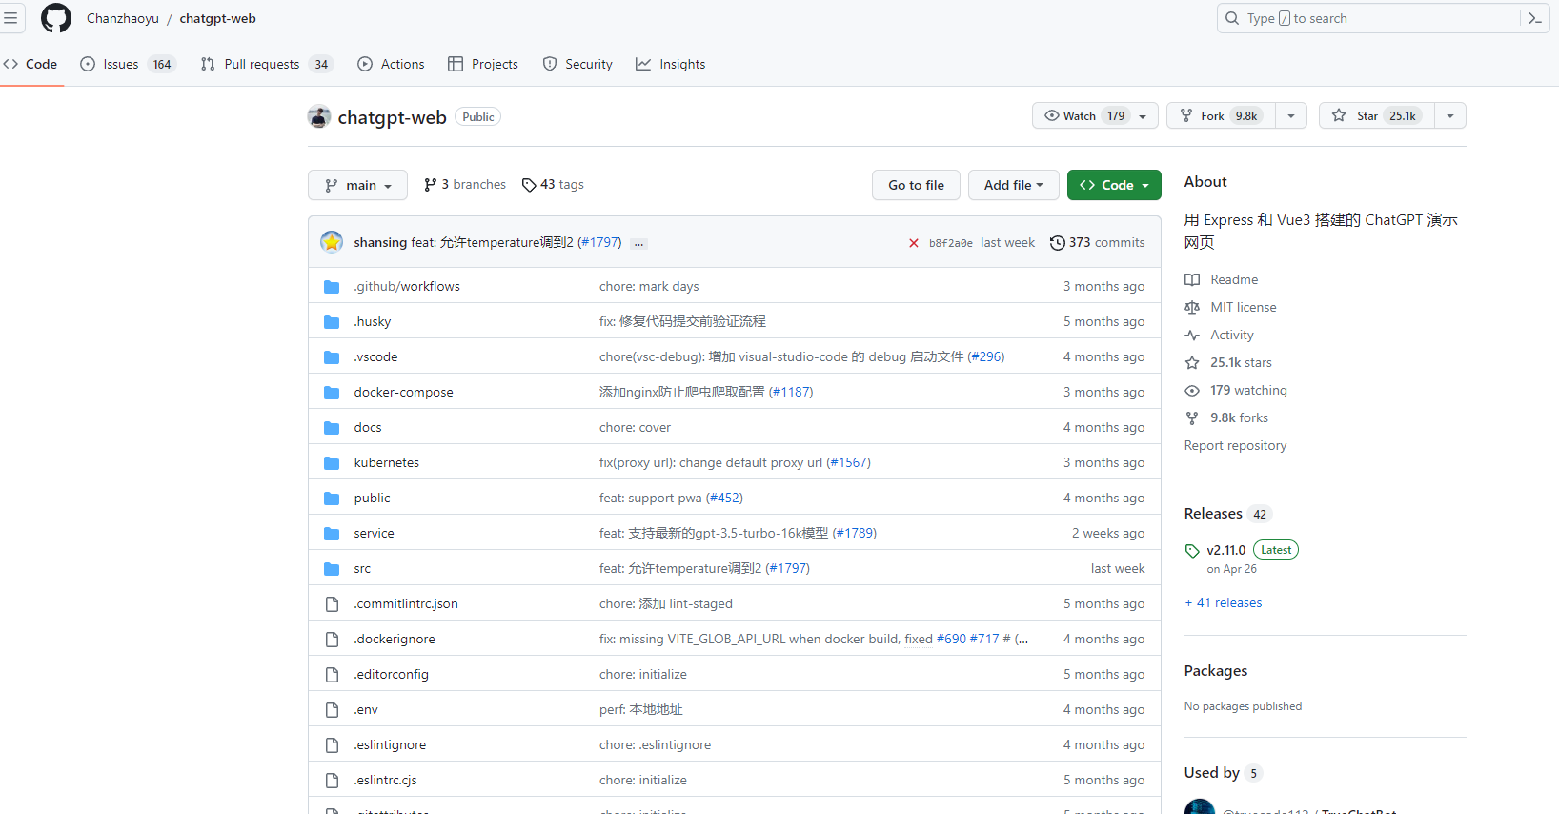Click the .eslintrc.cjs file icon

(332, 781)
